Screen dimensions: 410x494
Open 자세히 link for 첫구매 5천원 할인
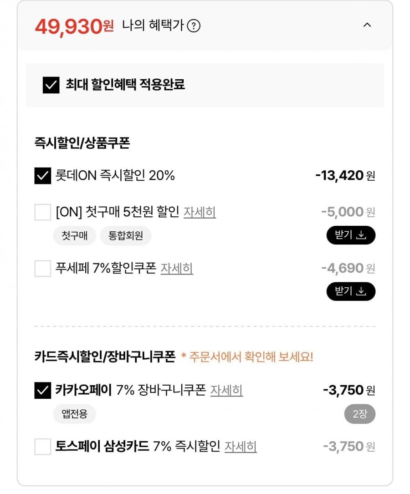200,212
